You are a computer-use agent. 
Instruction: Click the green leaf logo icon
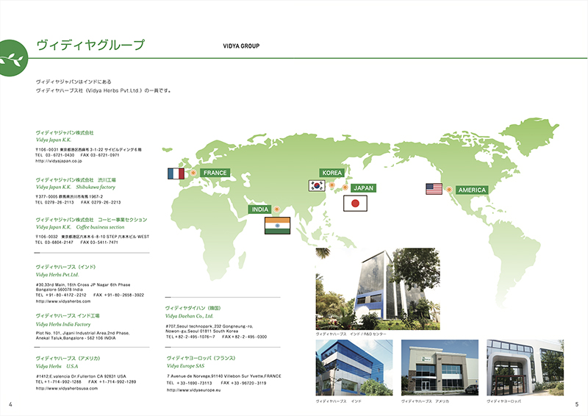coord(13,52)
